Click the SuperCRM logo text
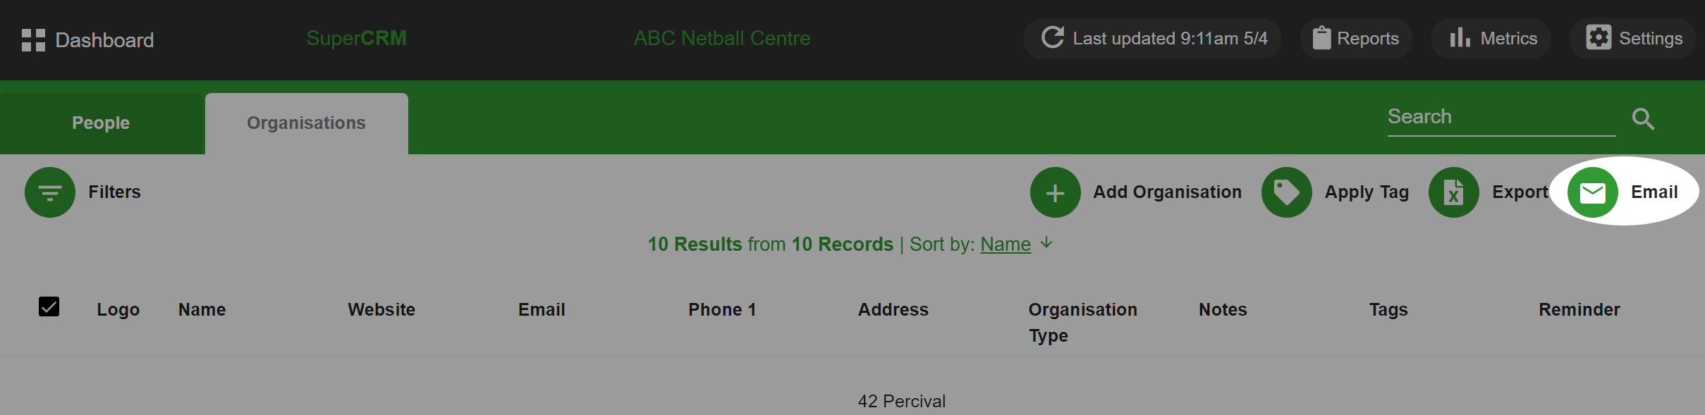This screenshot has height=415, width=1705. tap(357, 38)
